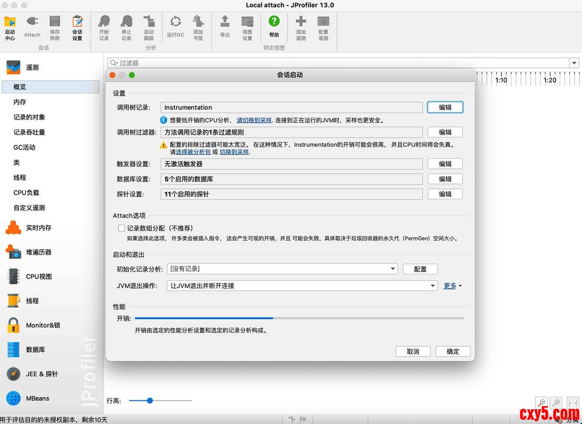Enable the 记录数组分配 checkbox

122,228
